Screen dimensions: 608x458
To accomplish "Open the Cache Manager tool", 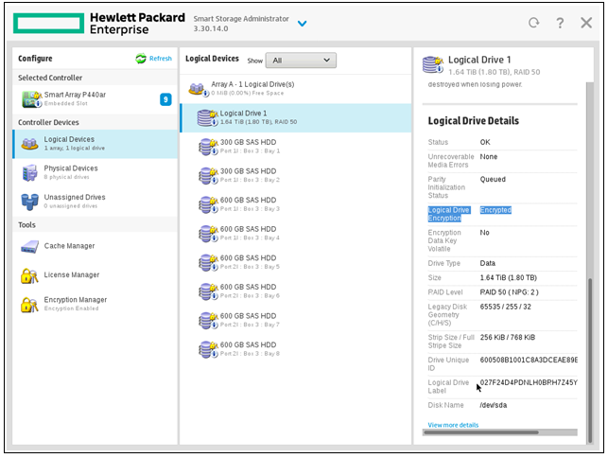I will pyautogui.click(x=95, y=246).
